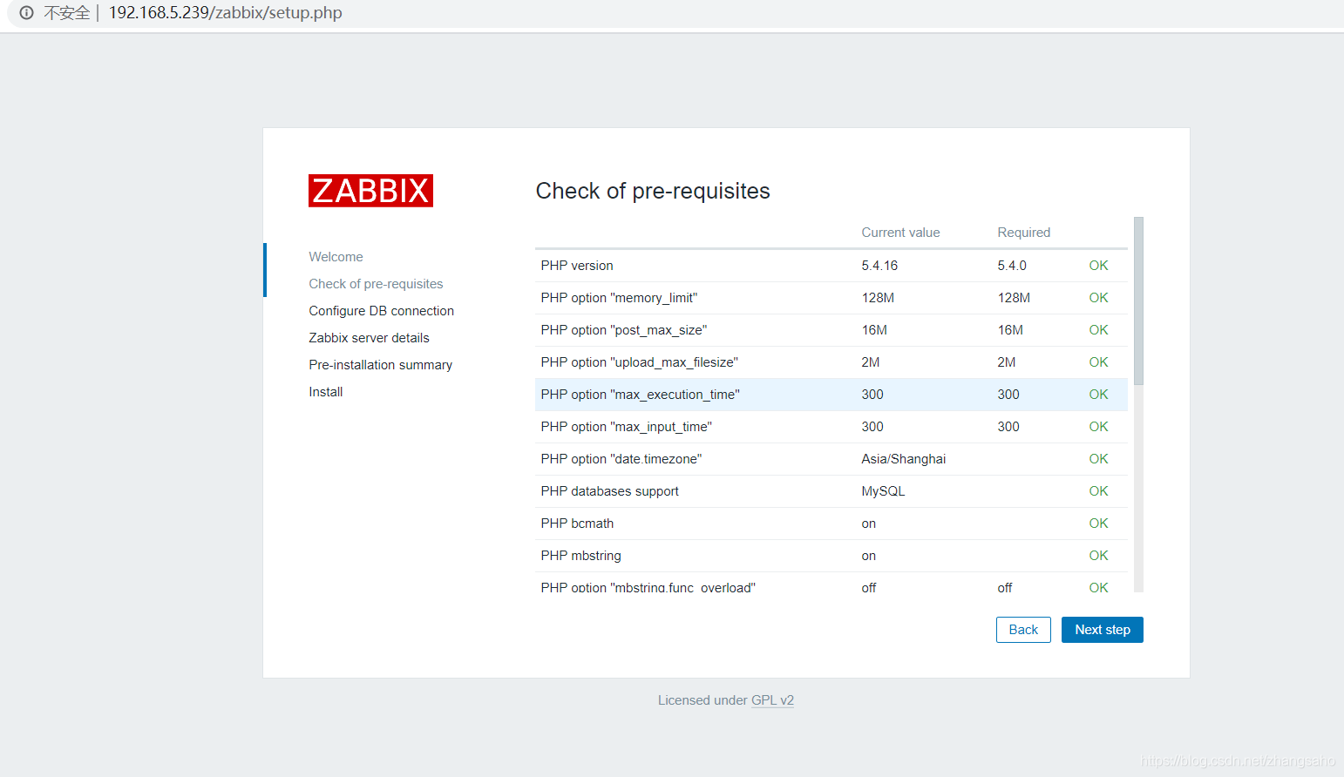Click the PHP mbstring row label

tap(580, 556)
